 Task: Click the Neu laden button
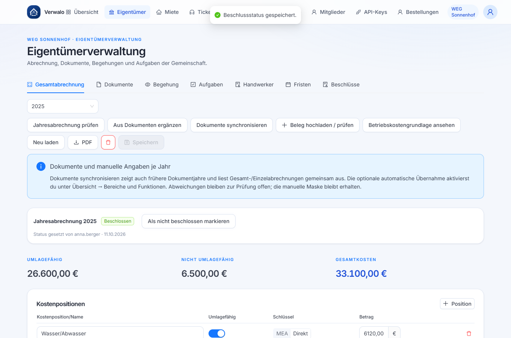(x=46, y=142)
